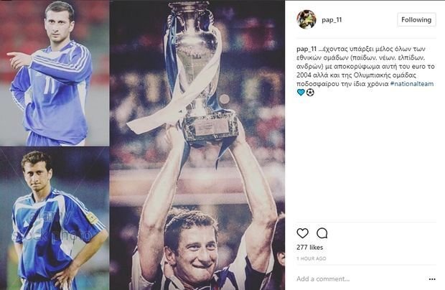Open pap_11's profile picture avatar

click(306, 19)
